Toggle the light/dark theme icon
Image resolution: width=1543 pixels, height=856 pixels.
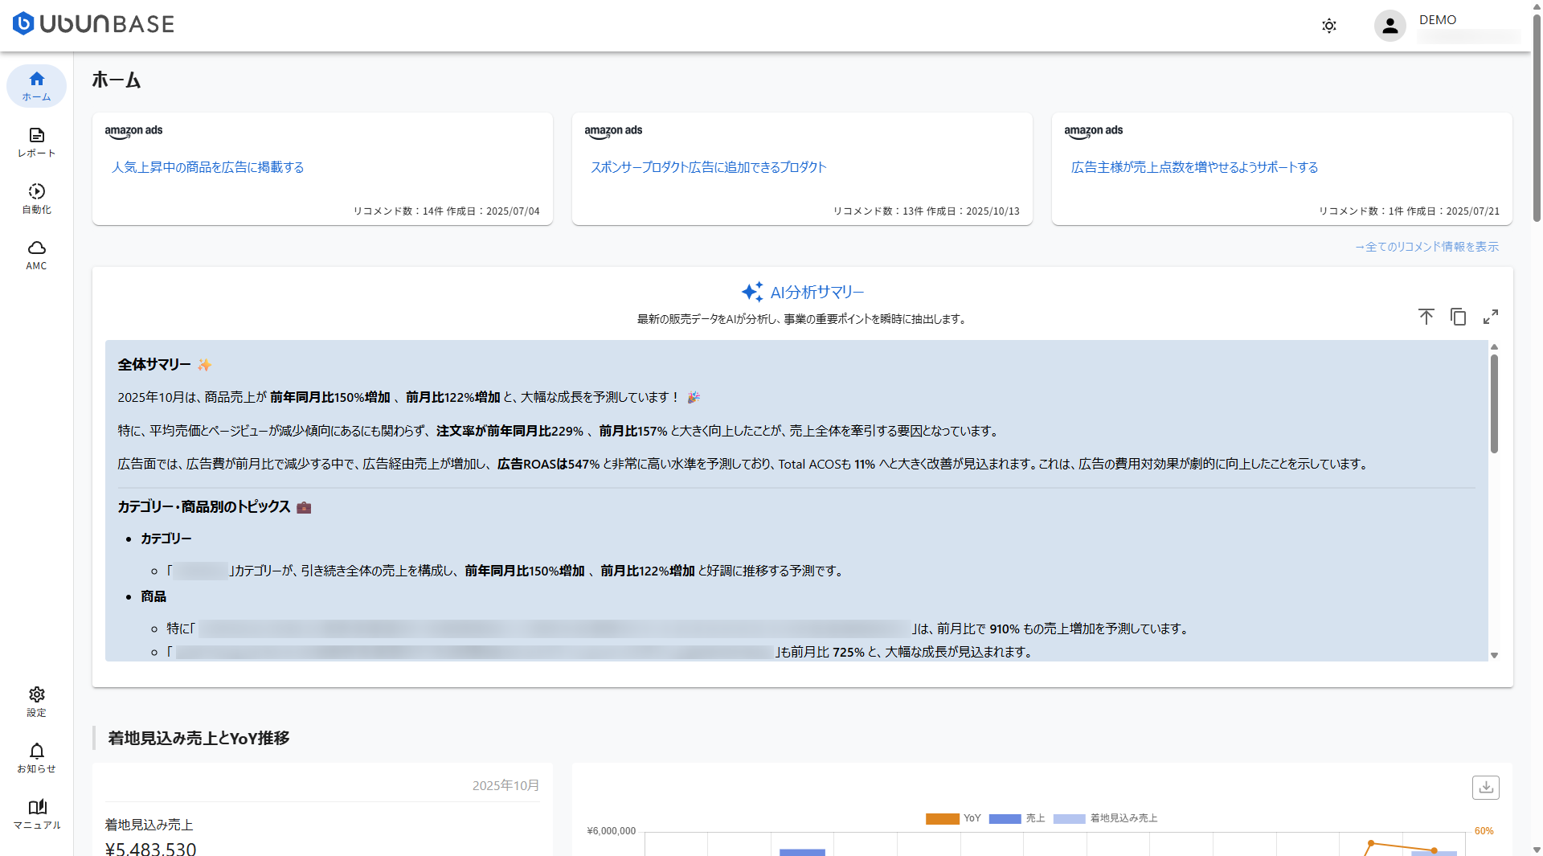point(1329,26)
